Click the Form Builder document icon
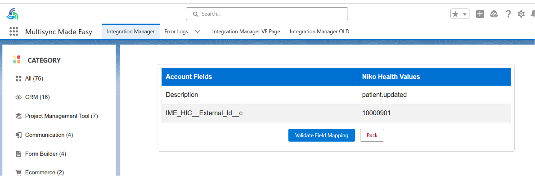 click(18, 154)
